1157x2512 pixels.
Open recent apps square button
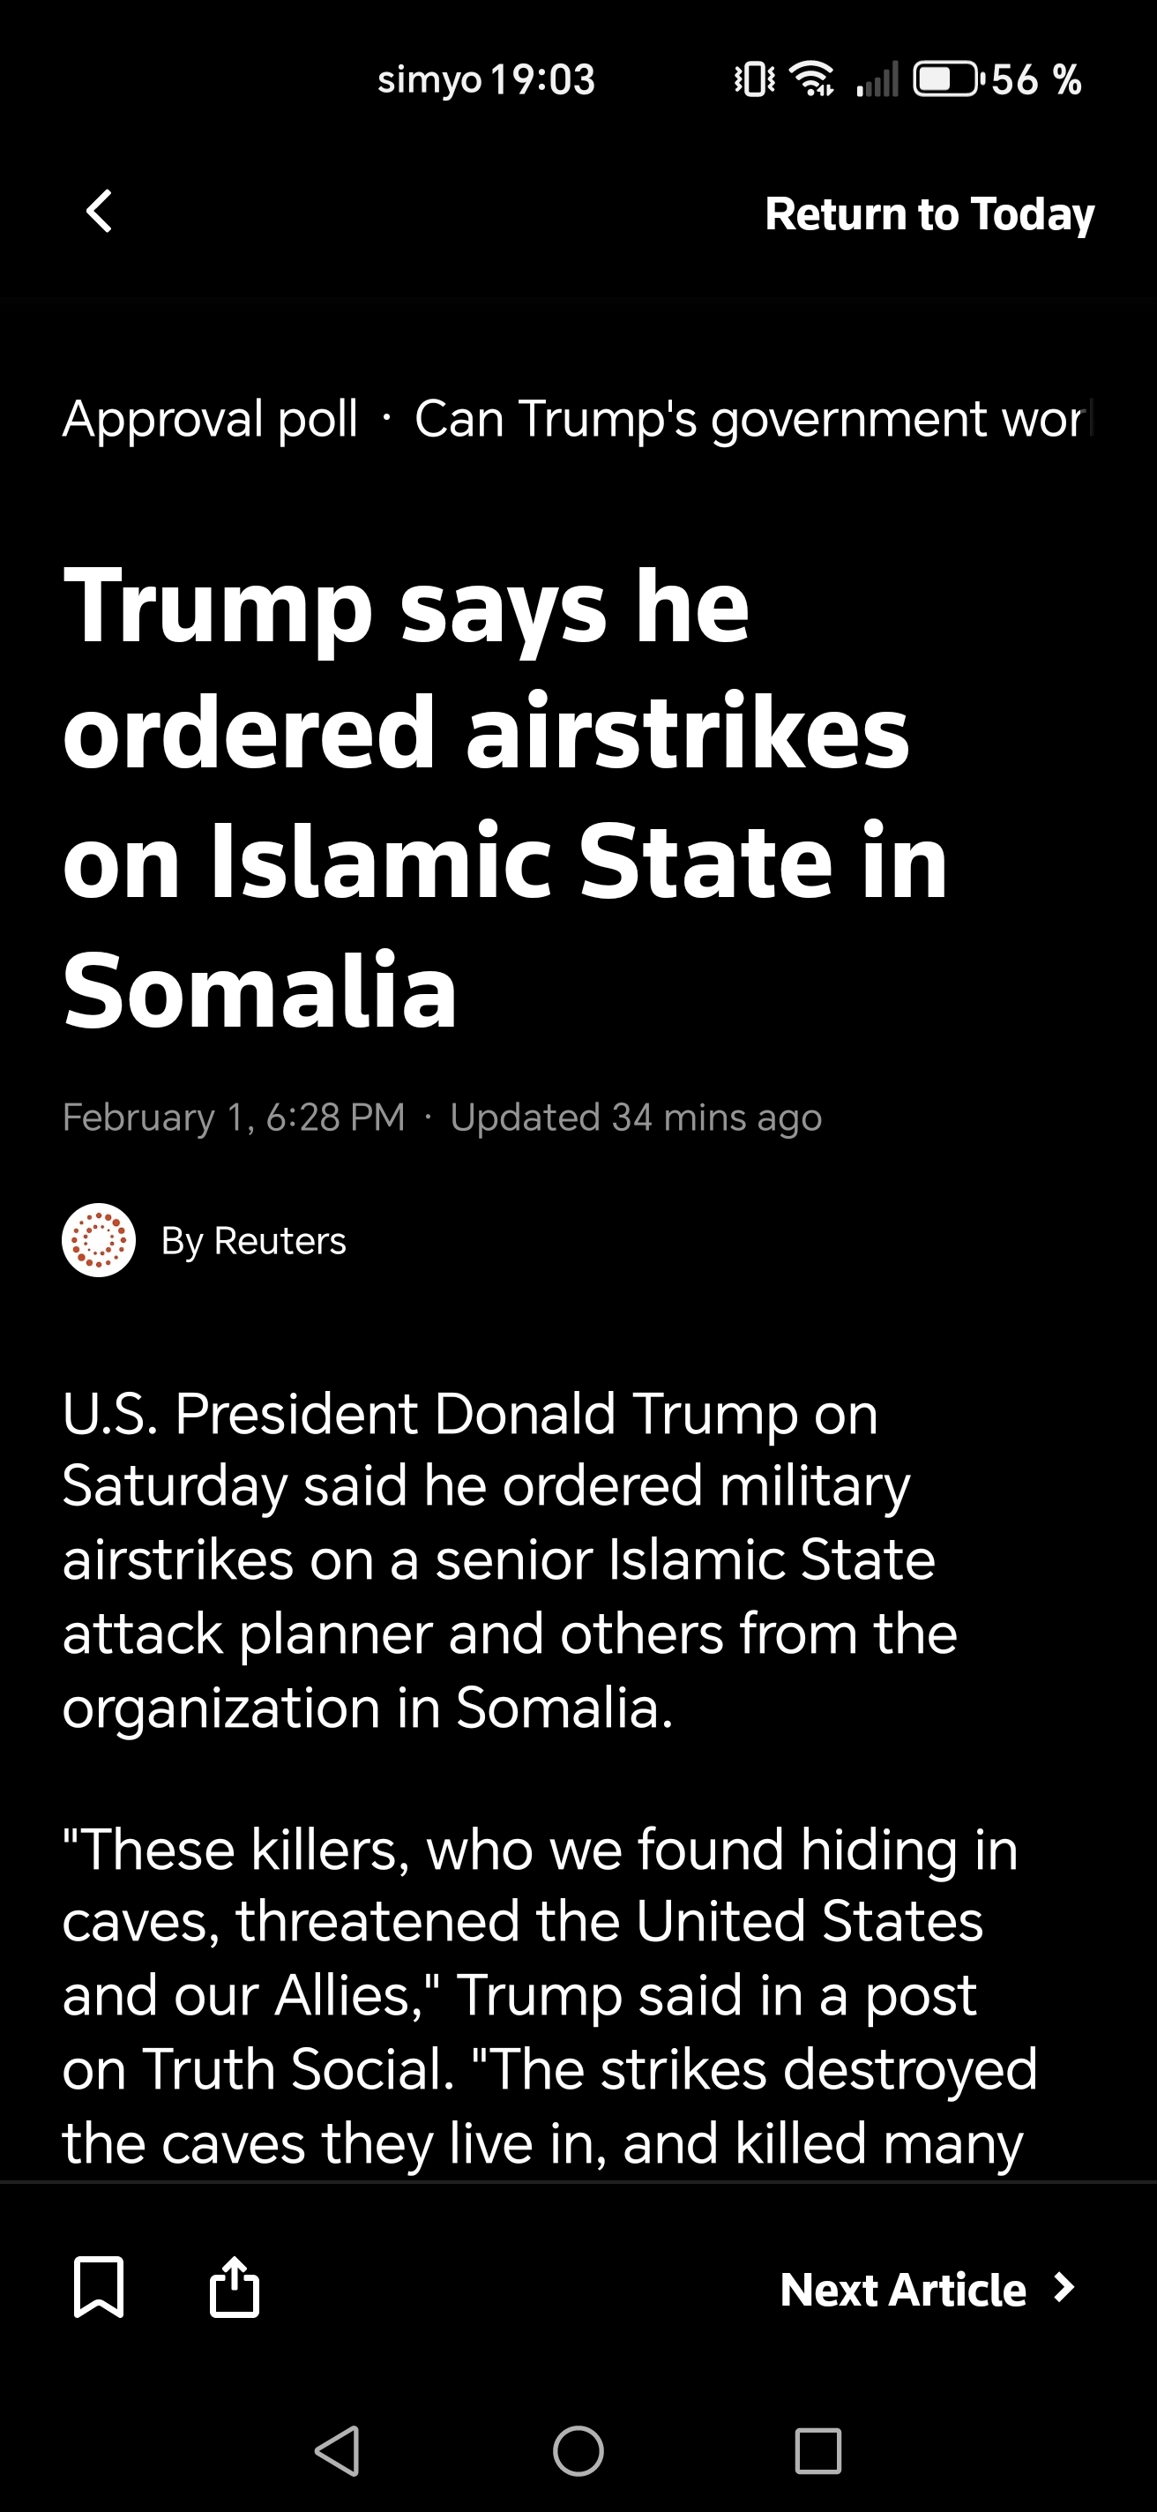click(x=817, y=2450)
